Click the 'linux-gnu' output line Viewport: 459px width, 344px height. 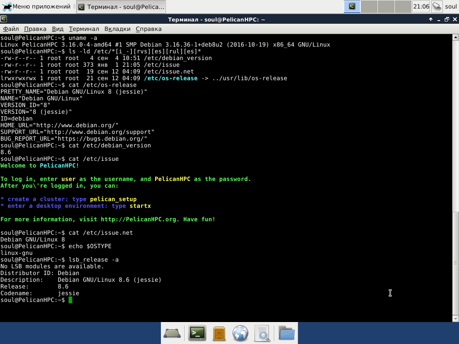[17, 253]
